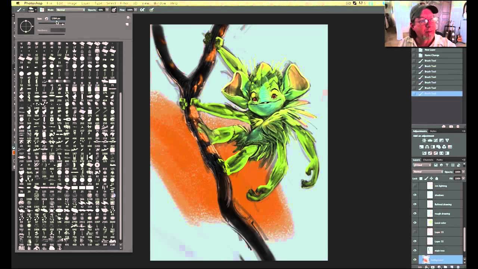Open layer Fill dropdown arrow
Image resolution: width=478 pixels, height=269 pixels.
pyautogui.click(x=463, y=179)
